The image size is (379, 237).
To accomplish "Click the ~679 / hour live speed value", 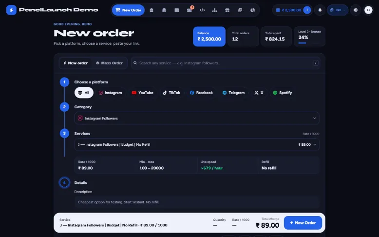I will 212,168.
